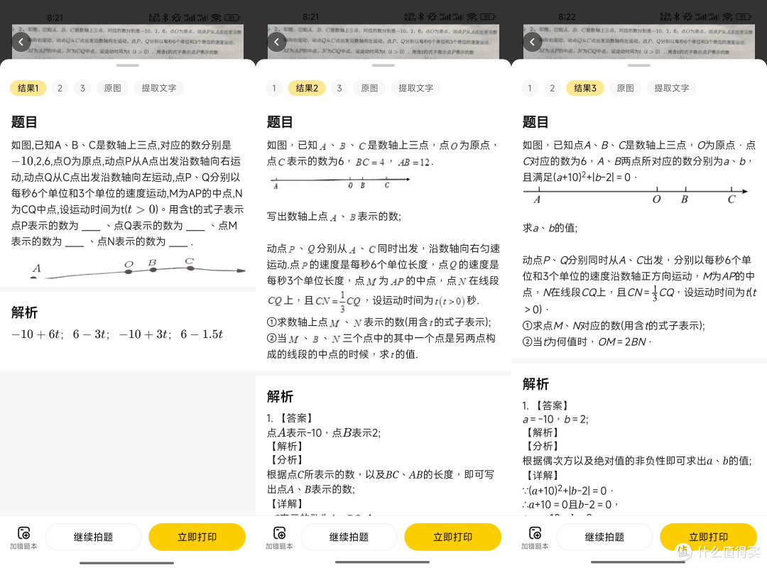Viewport: 767px width, 568px height.
Task: Tap 加错题本 icon in the left screen
Action: (23, 537)
